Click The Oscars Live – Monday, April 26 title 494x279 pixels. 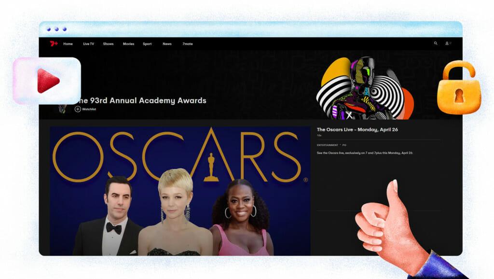pos(357,129)
